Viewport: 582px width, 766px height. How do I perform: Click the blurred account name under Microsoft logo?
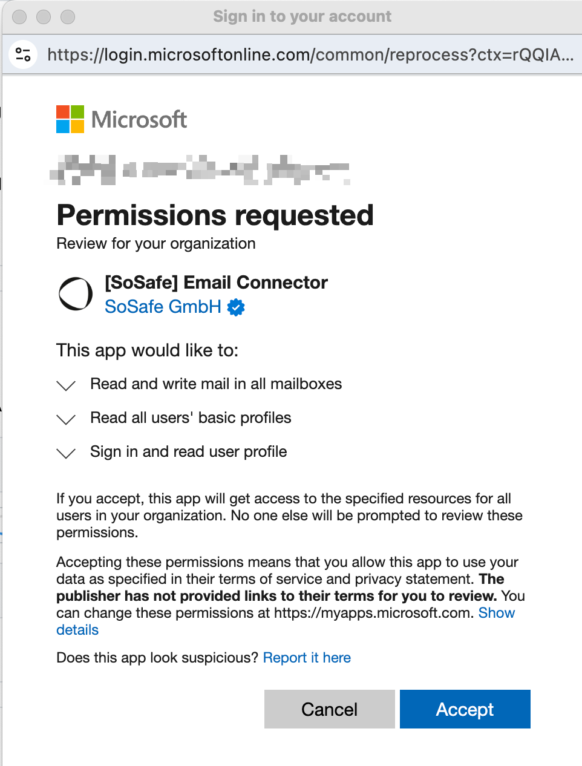coord(200,169)
